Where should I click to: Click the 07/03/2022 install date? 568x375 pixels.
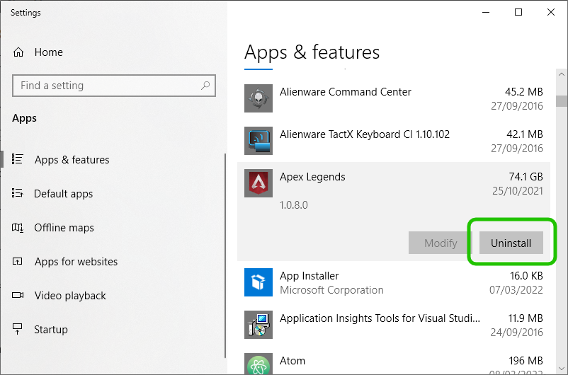[x=516, y=290]
